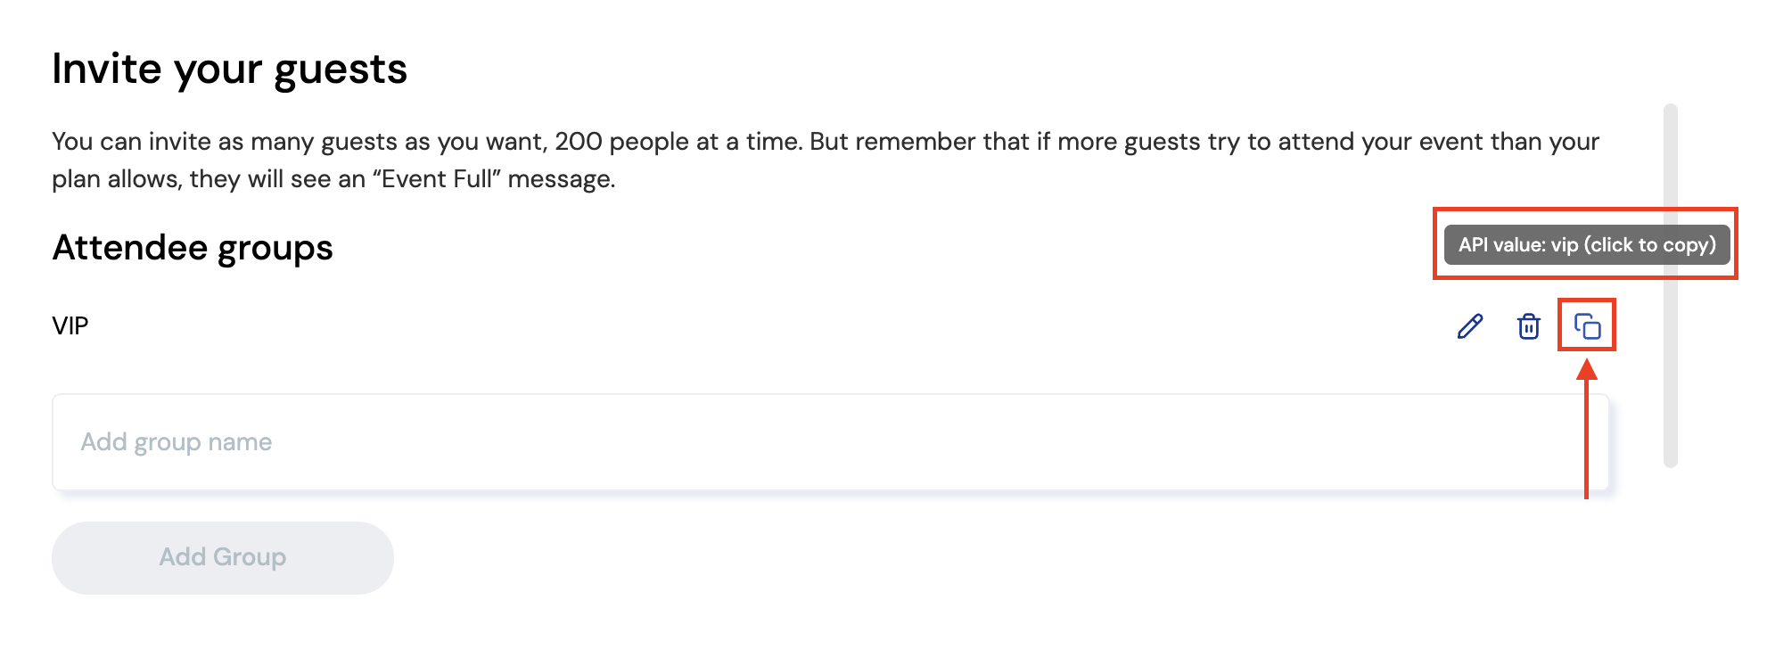Viewport: 1767px width, 658px height.
Task: Copy the VIP group's API value icon
Action: (1587, 326)
